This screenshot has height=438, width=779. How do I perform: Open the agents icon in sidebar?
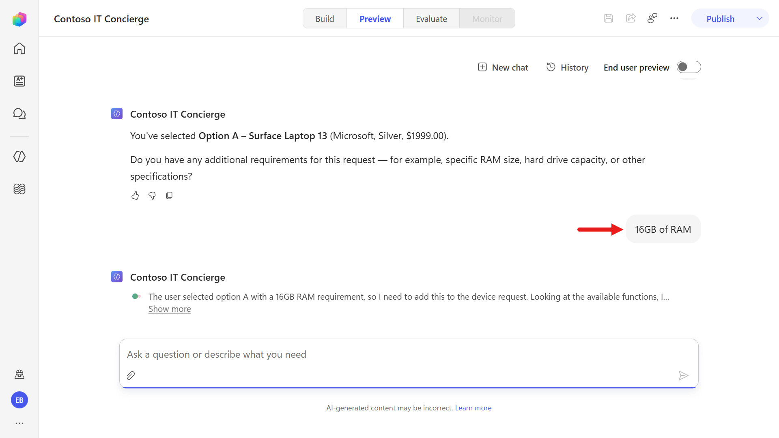pos(19,157)
